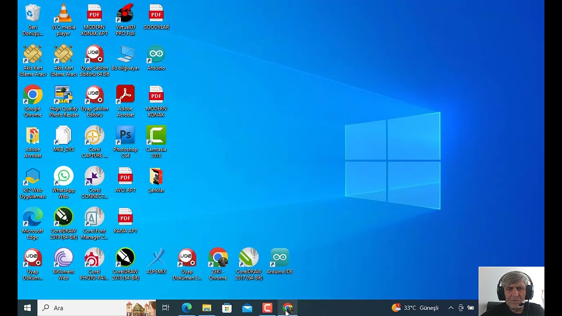Screen dimensions: 562x316
Task: Select the AVCI APT PDF file
Action: (x=125, y=180)
